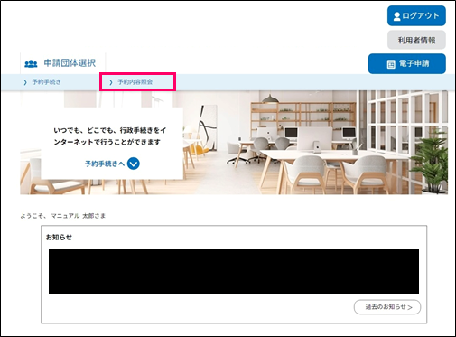Open the 電子申請 button
The image size is (456, 337).
click(x=406, y=63)
